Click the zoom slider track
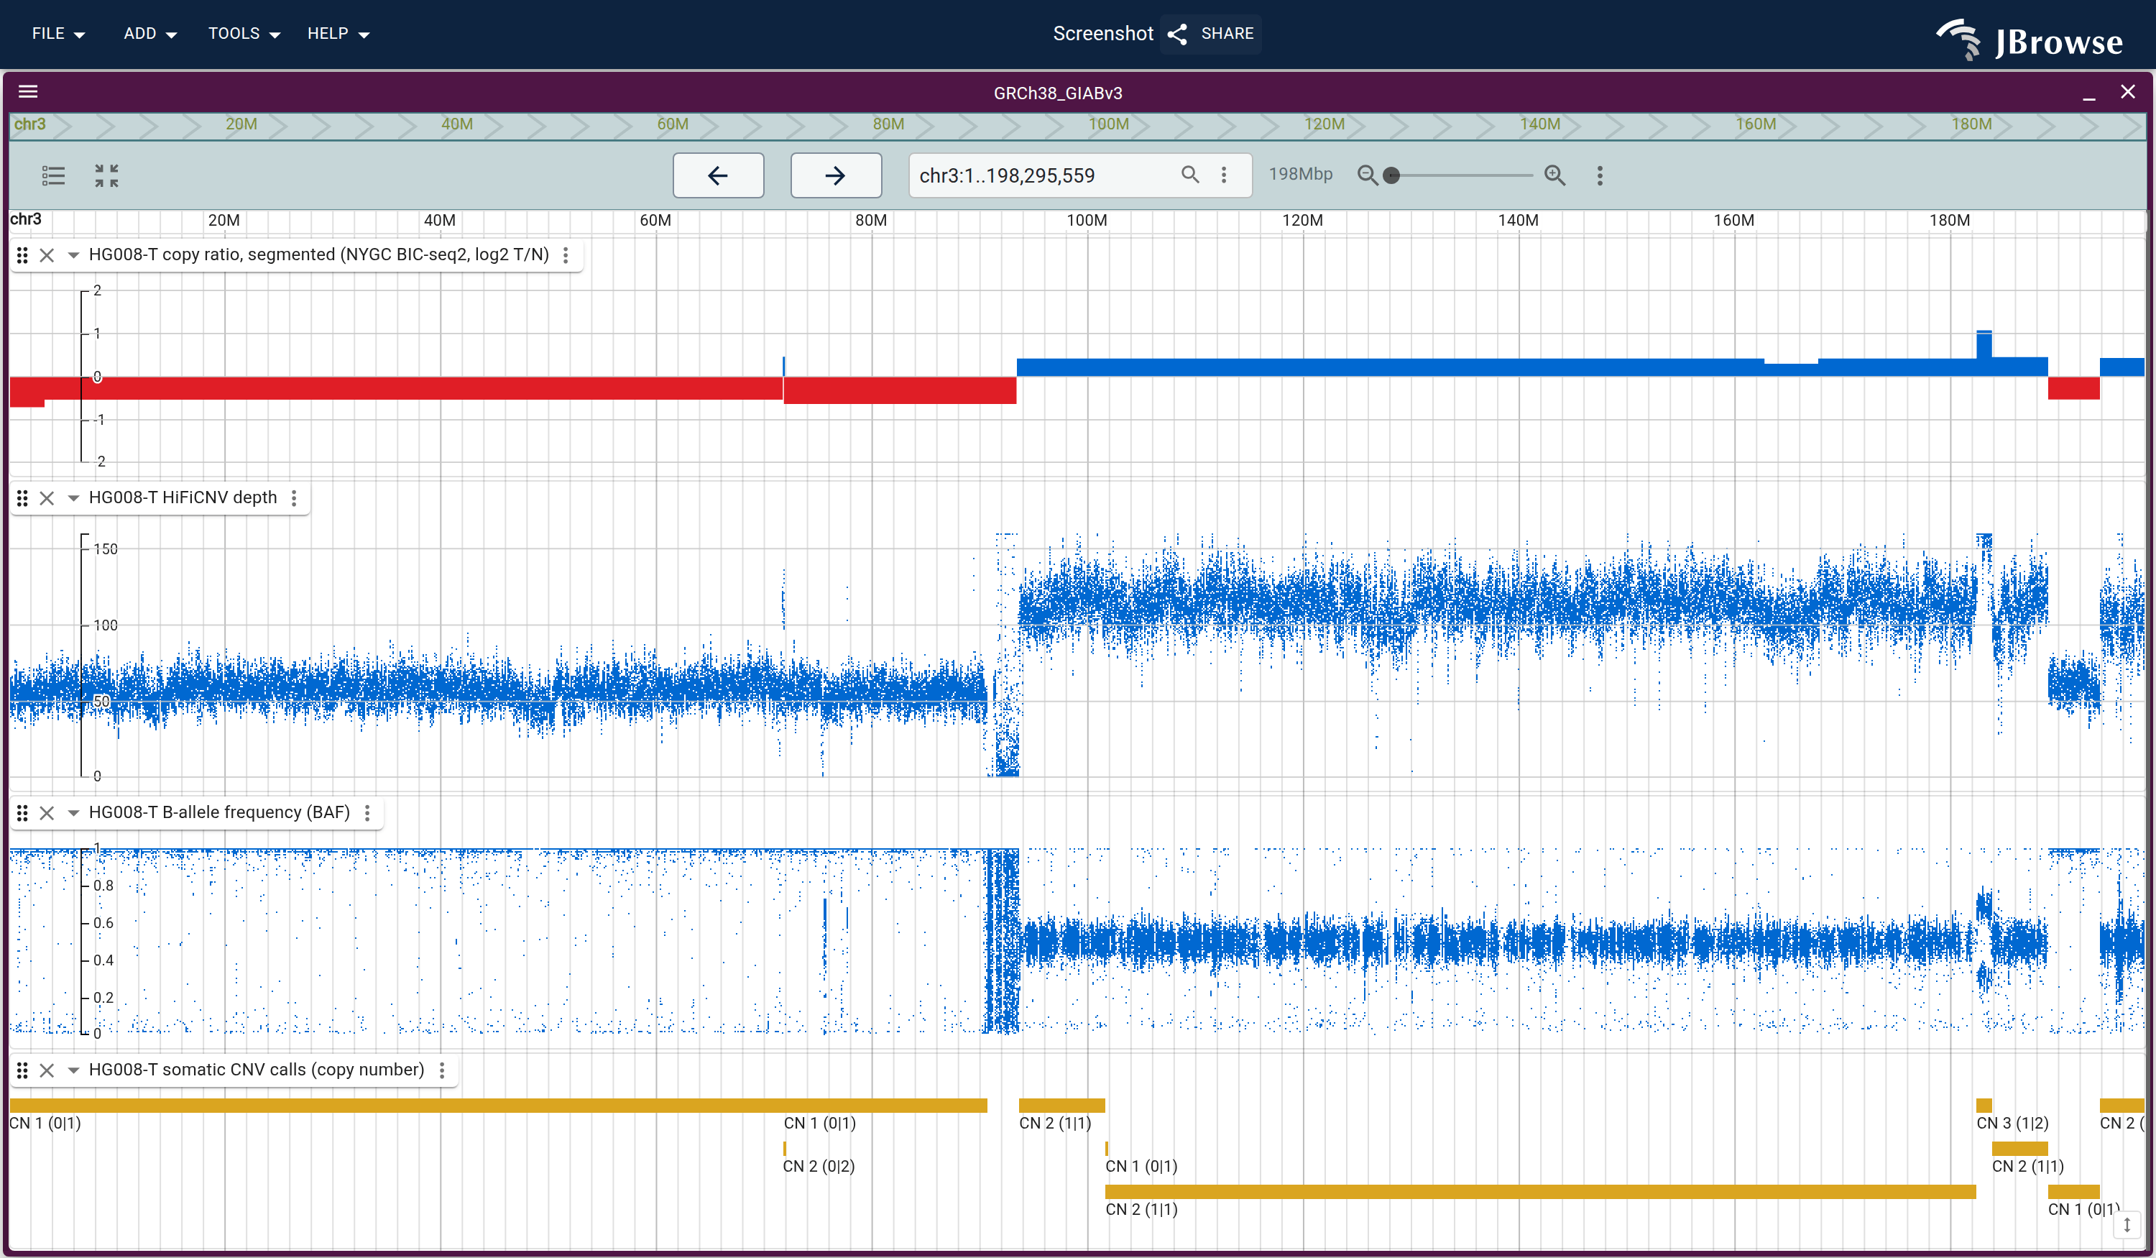This screenshot has height=1258, width=2156. [x=1461, y=175]
